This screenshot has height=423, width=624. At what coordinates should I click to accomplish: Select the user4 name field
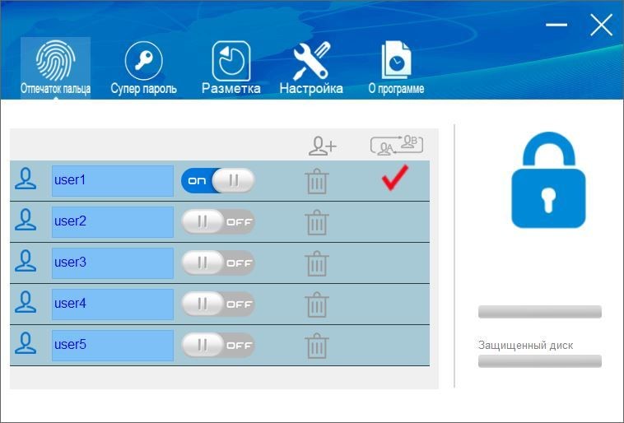pos(113,304)
